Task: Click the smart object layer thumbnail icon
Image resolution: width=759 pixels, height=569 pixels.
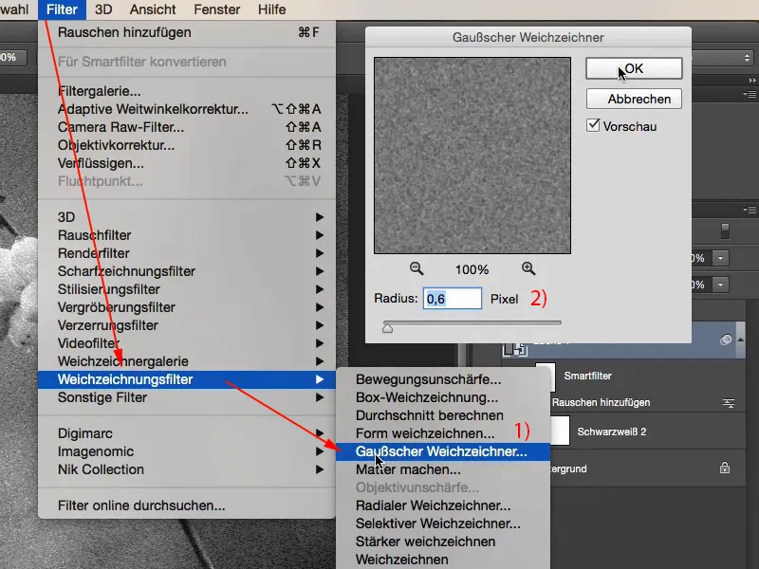Action: pos(514,348)
